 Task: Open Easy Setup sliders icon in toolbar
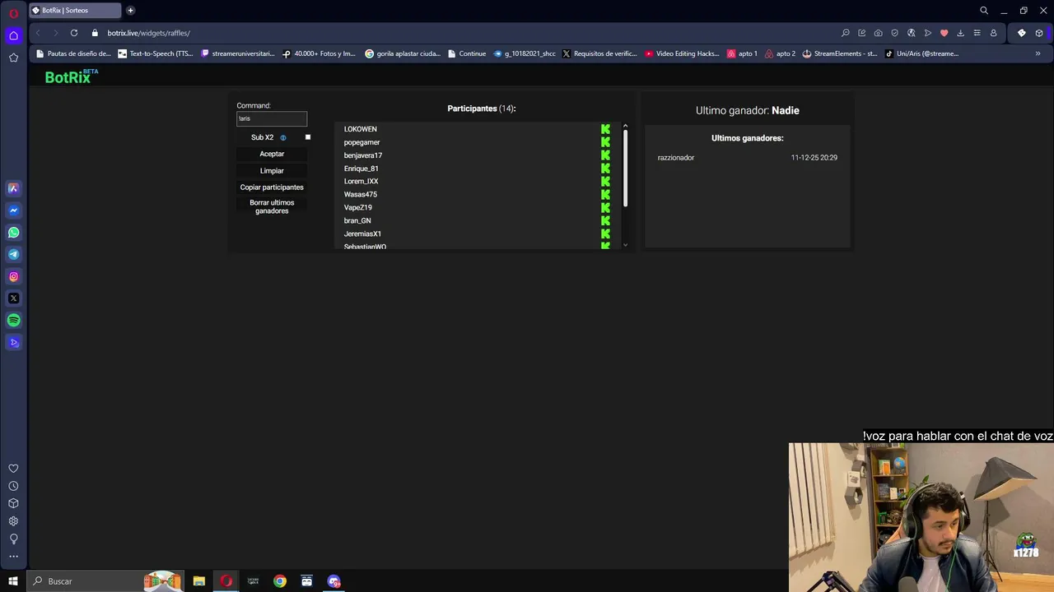977,33
